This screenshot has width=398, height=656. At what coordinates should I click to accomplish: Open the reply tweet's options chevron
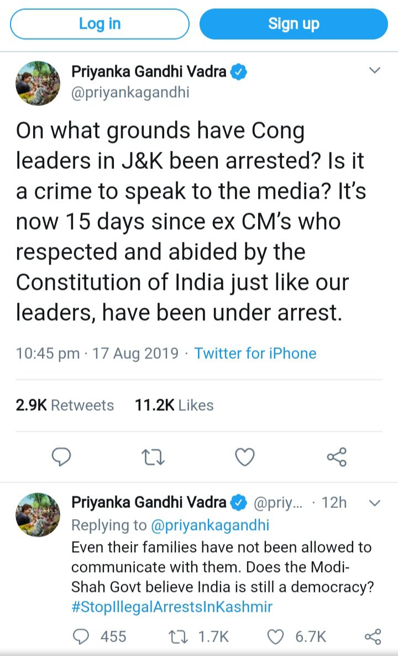[375, 503]
